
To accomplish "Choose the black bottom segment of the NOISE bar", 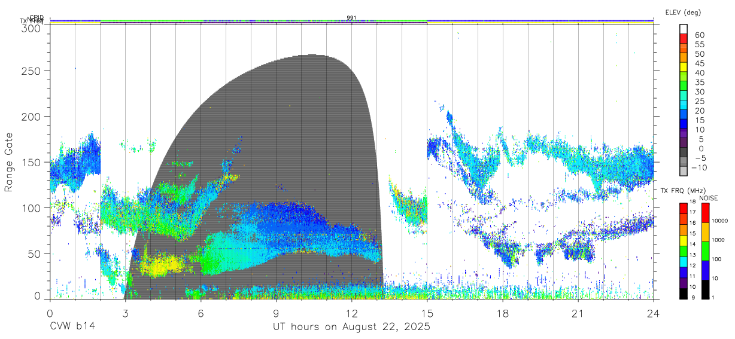I will click(706, 289).
